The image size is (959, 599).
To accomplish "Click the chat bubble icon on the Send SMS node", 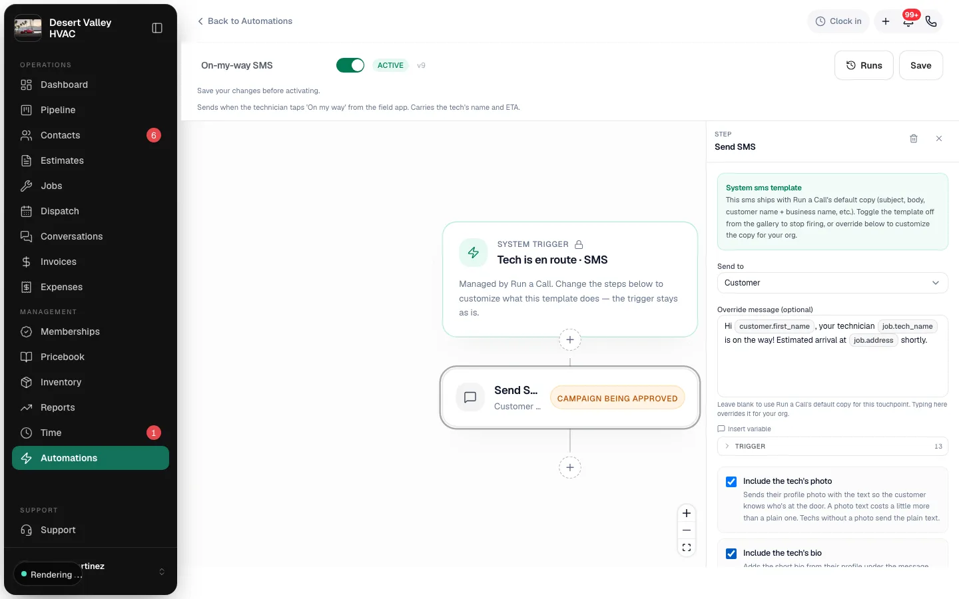I will 470,397.
